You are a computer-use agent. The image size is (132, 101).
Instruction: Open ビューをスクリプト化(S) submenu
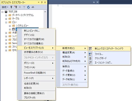36,48
